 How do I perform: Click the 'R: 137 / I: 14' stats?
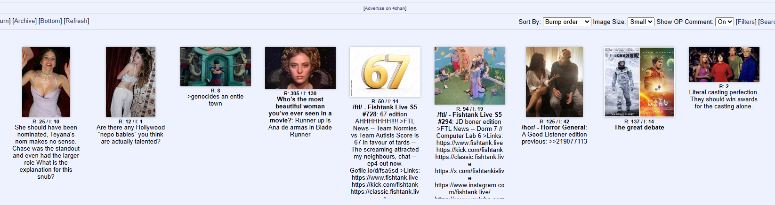[x=639, y=121]
